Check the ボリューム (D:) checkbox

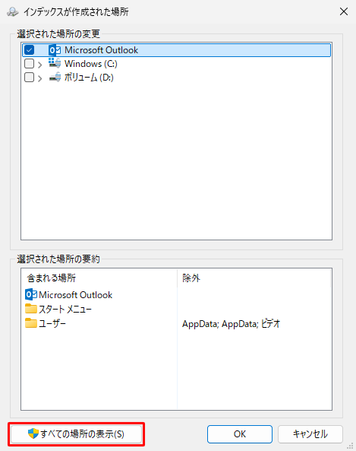[x=30, y=78]
